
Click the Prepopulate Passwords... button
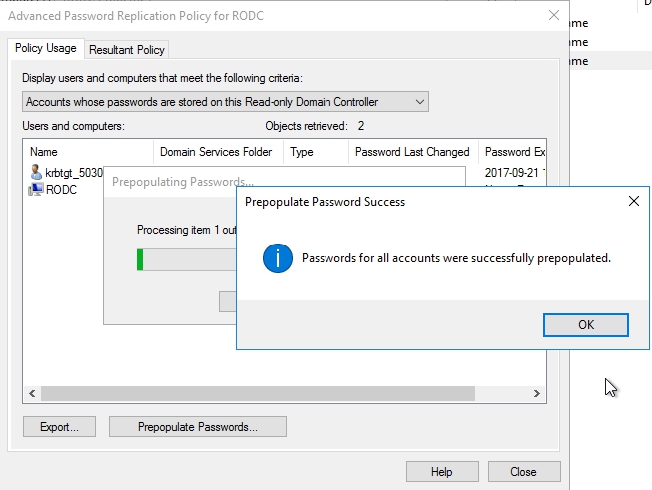198,427
